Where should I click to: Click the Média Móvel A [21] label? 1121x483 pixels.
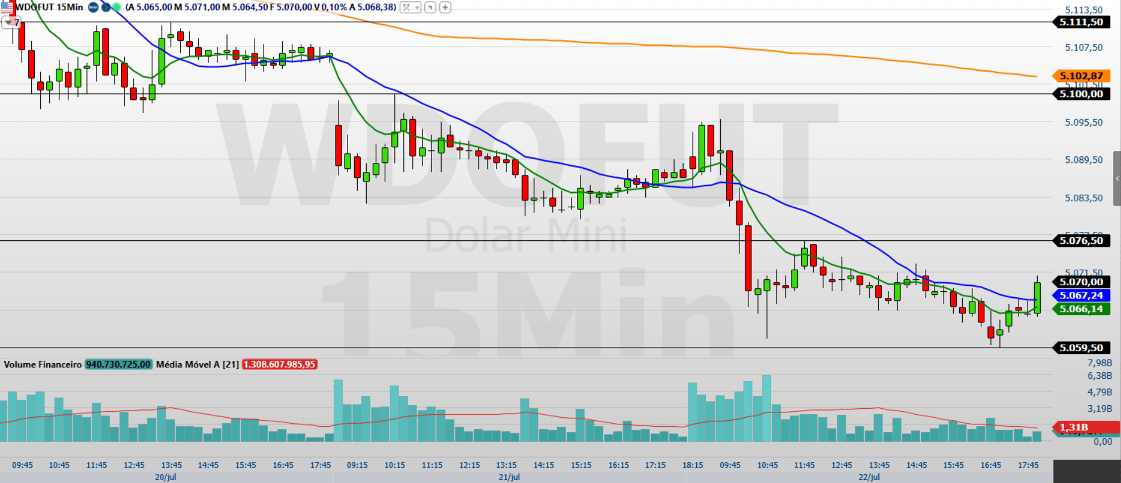(197, 364)
